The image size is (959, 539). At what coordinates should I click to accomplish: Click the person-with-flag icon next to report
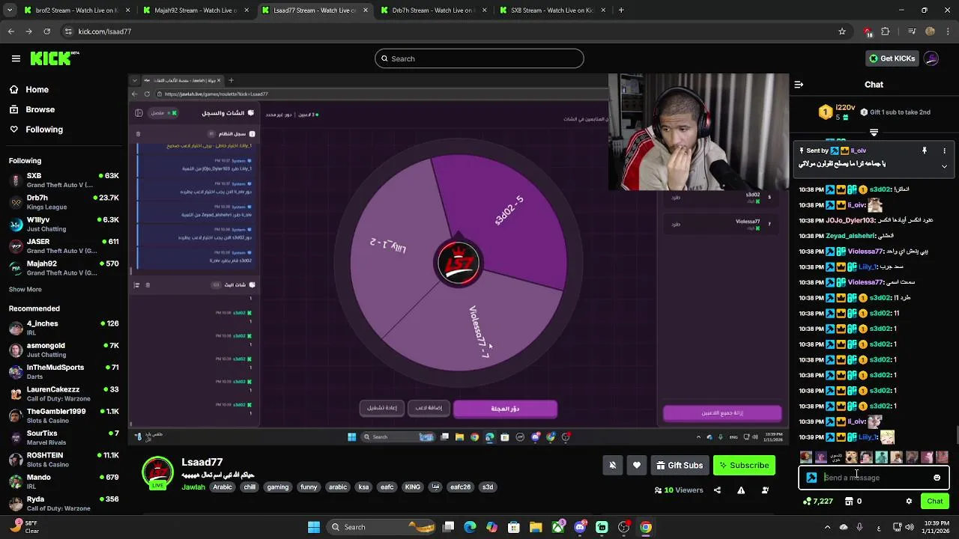tap(765, 490)
